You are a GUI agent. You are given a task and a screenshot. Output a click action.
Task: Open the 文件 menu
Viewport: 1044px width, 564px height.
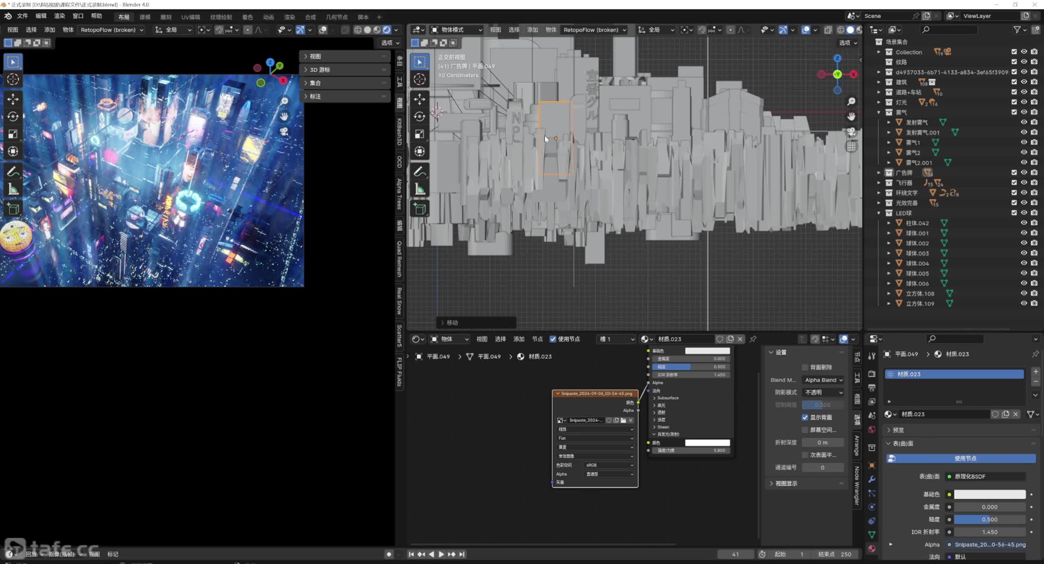click(22, 16)
